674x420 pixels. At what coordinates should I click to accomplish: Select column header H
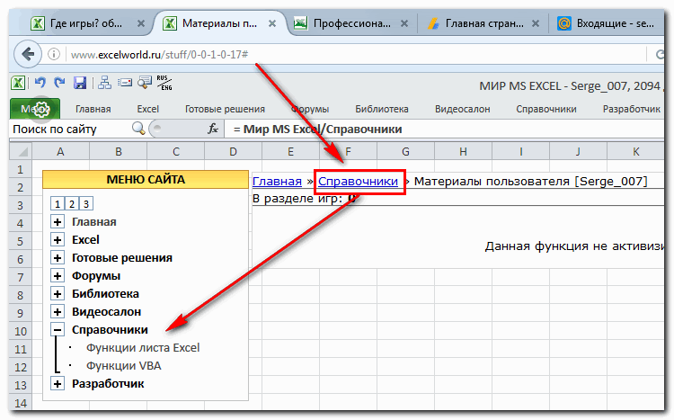(x=463, y=151)
